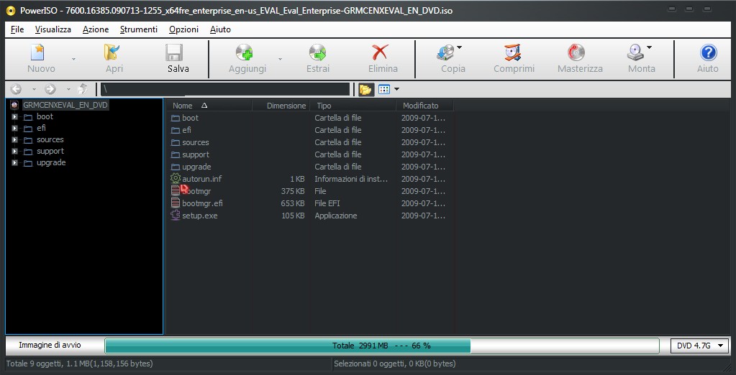736x375 pixels.
Task: Select the support folder in tree
Action: click(50, 151)
